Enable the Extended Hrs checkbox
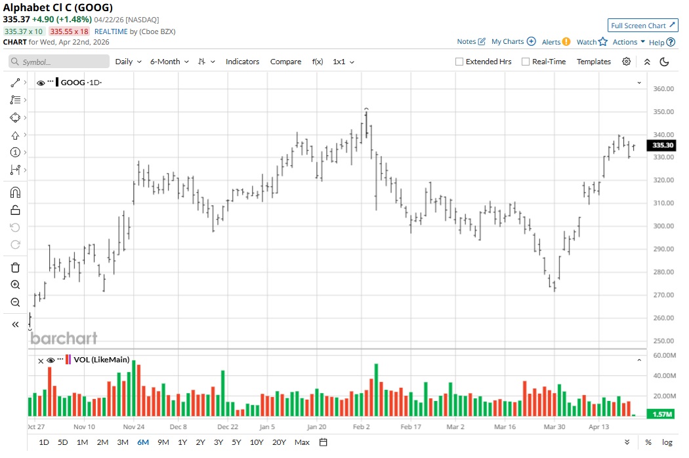This screenshot has width=689, height=458. [459, 62]
